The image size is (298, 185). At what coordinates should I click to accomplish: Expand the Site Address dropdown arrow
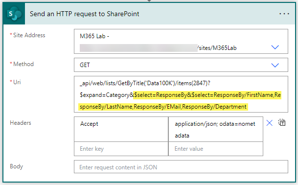tap(275, 47)
